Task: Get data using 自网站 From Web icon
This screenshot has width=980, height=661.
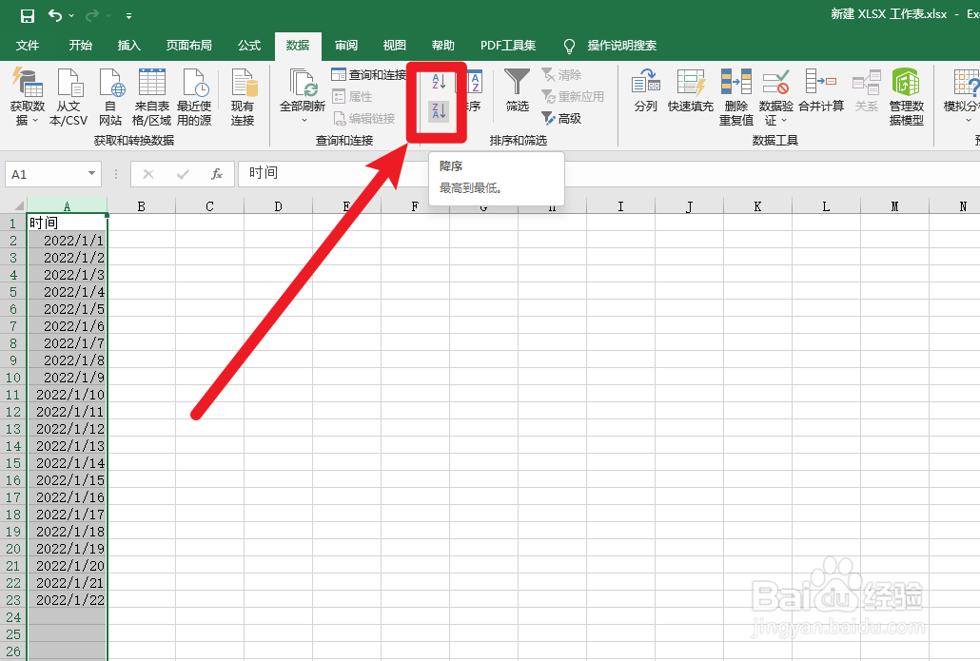Action: pos(110,92)
